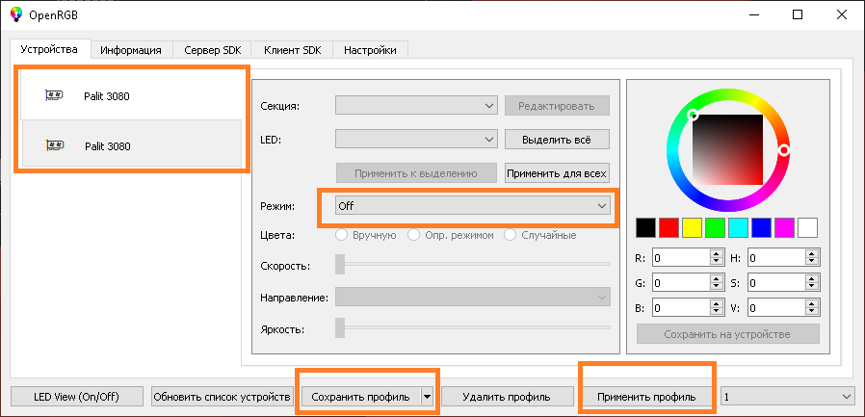Open the profile selection dropdown showing 1
This screenshot has width=865, height=417.
pos(787,397)
